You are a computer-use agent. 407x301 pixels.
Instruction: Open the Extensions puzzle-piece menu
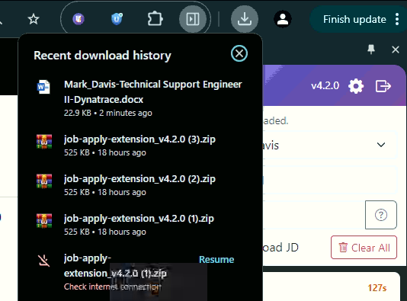(155, 19)
